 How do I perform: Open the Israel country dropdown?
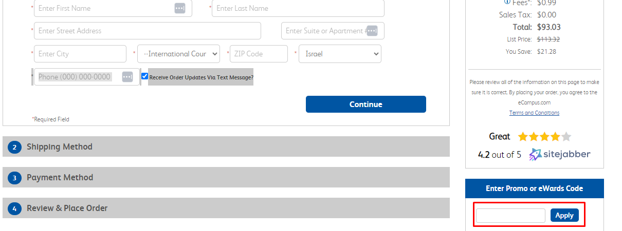point(340,54)
